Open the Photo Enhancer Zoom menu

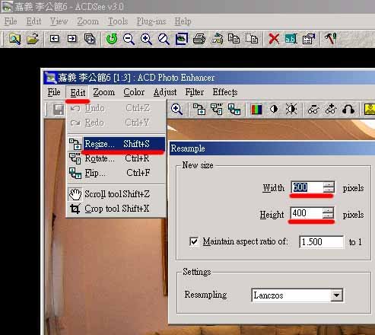[x=103, y=92]
